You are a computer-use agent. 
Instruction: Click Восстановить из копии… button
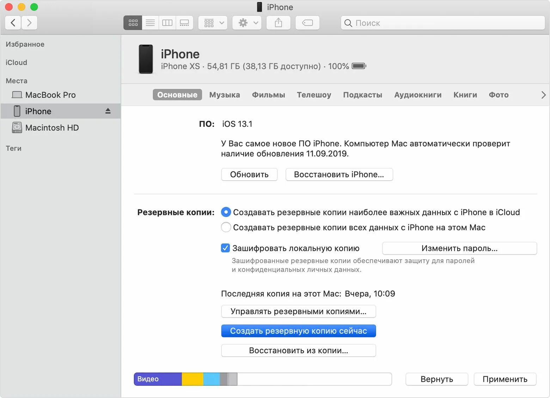(x=299, y=350)
